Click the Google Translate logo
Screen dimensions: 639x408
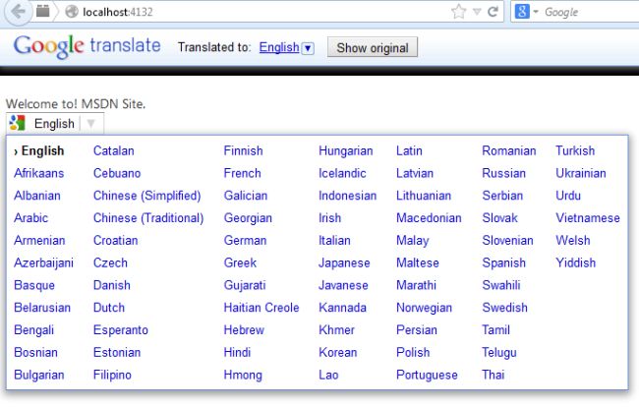pos(87,46)
